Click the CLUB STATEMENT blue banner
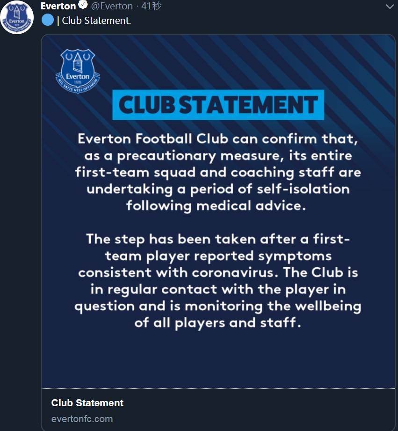 (x=218, y=105)
